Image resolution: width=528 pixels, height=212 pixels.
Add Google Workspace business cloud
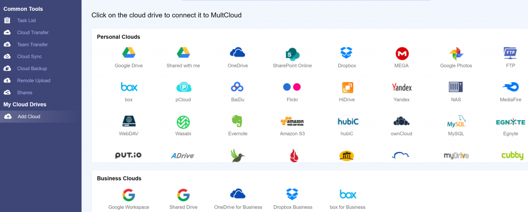[x=128, y=195]
